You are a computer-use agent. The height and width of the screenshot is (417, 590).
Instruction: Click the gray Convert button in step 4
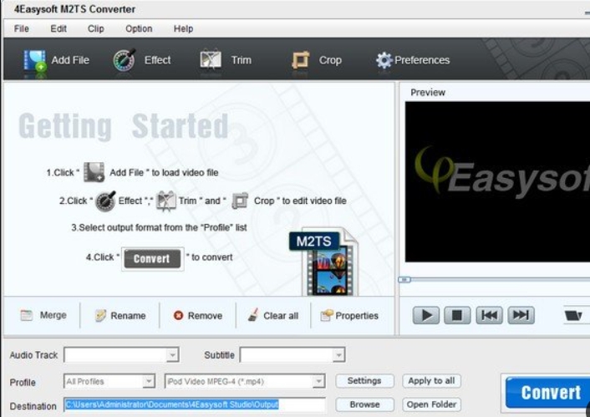coord(152,258)
